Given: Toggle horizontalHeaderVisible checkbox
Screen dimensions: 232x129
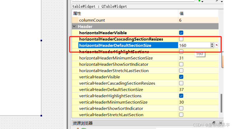Looking at the screenshot, I should coord(181,33).
